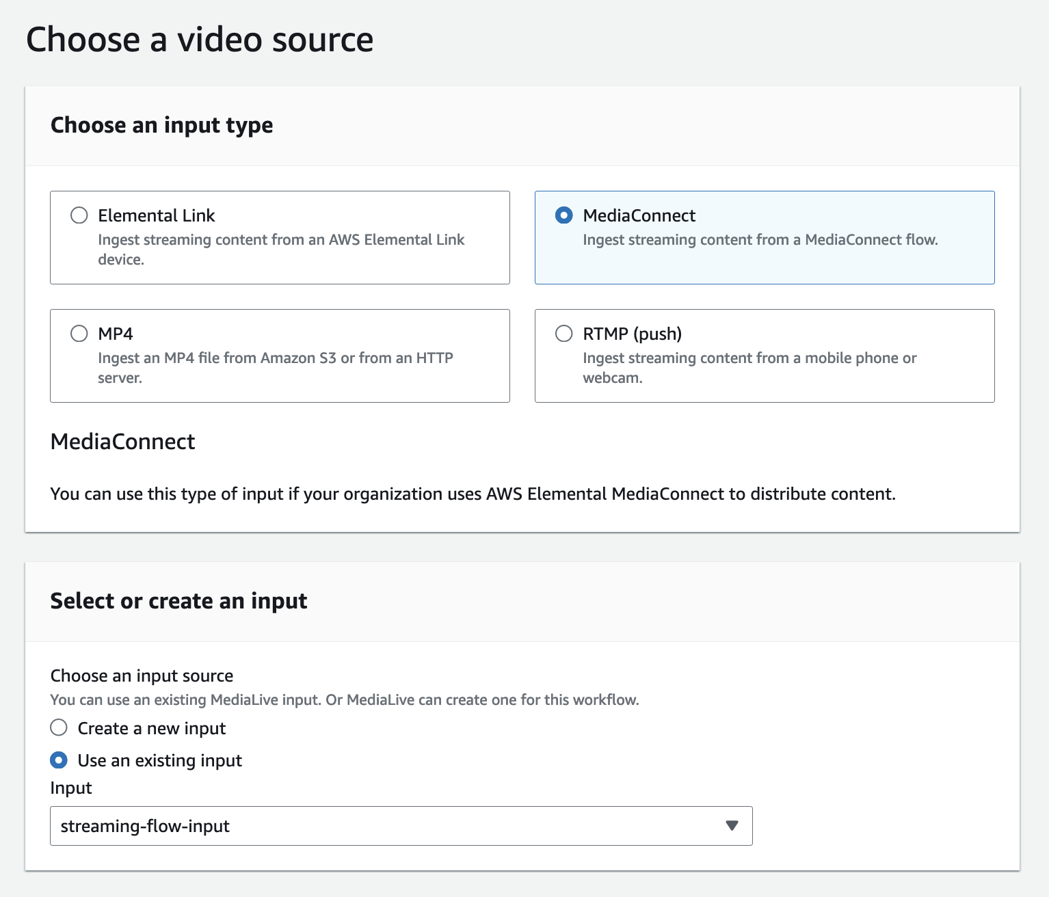Select the Use an existing input radio
The image size is (1049, 897).
tap(59, 760)
